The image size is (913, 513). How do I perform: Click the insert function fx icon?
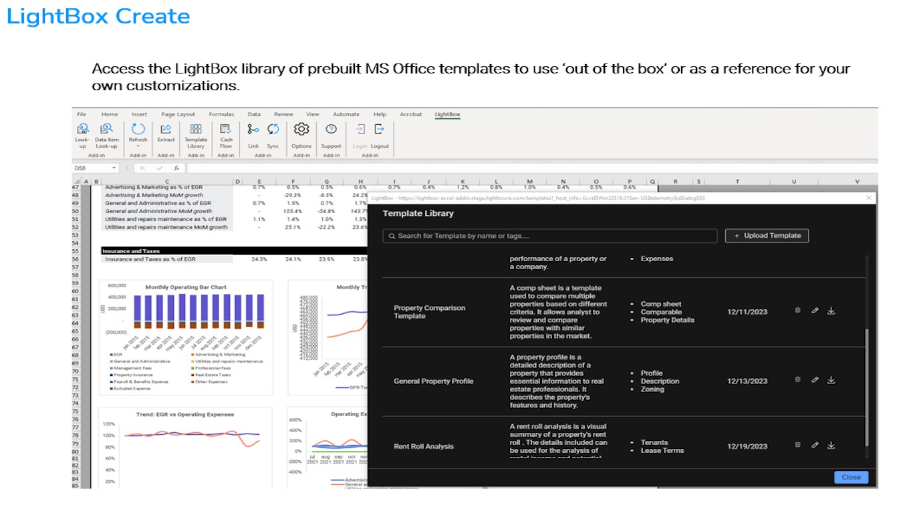click(x=176, y=168)
